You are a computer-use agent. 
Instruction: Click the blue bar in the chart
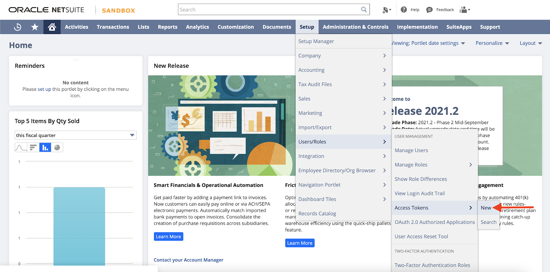[x=79, y=225]
